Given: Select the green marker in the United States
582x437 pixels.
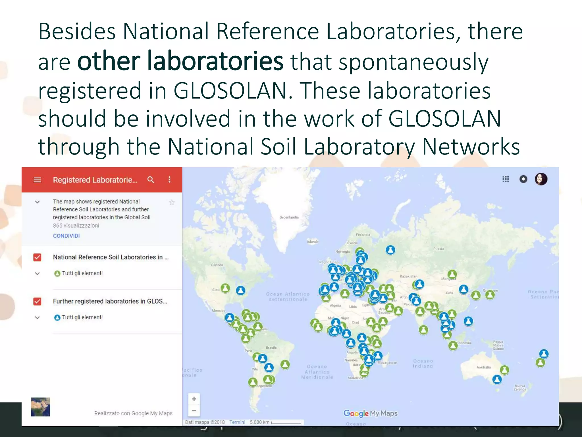Looking at the screenshot, I should 225,288.
